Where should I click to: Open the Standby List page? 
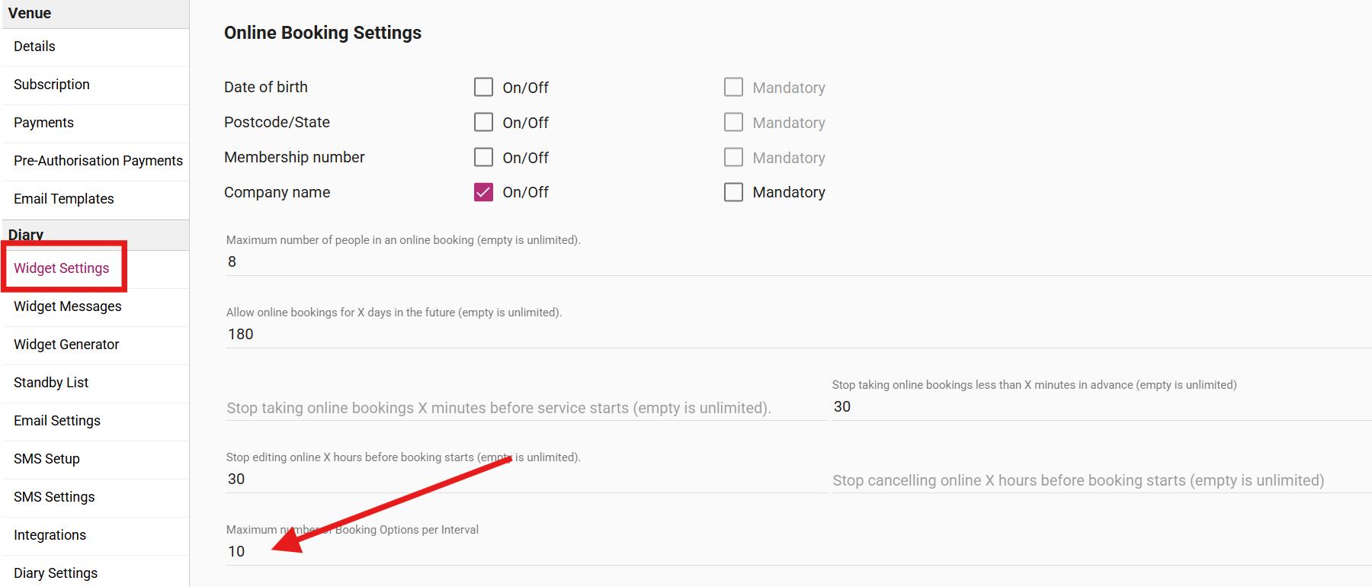[51, 383]
